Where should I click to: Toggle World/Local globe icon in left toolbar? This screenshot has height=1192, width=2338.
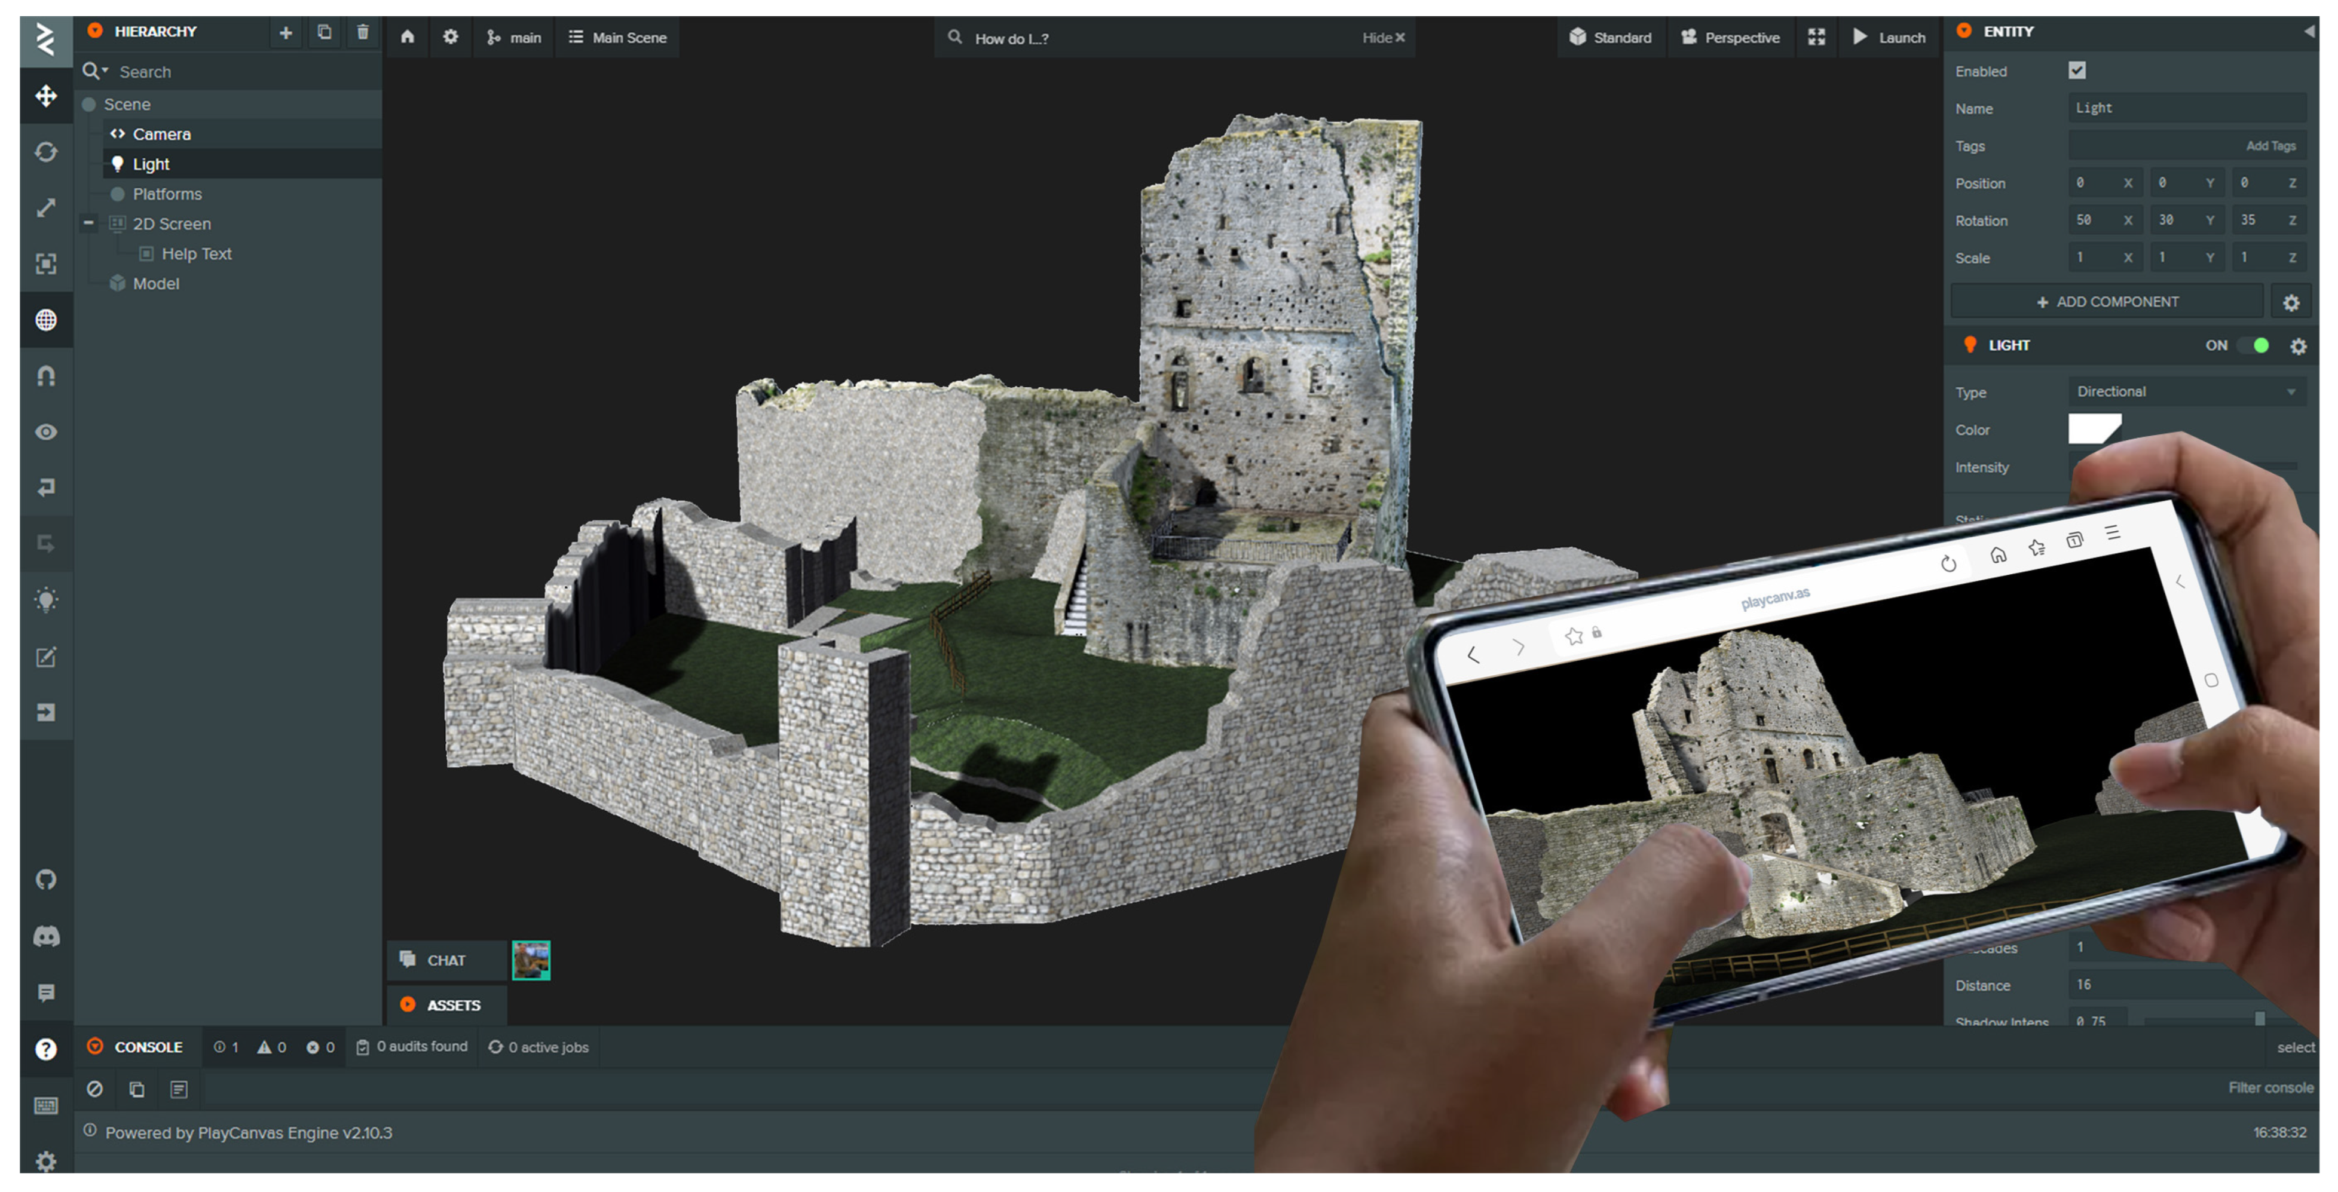46,320
